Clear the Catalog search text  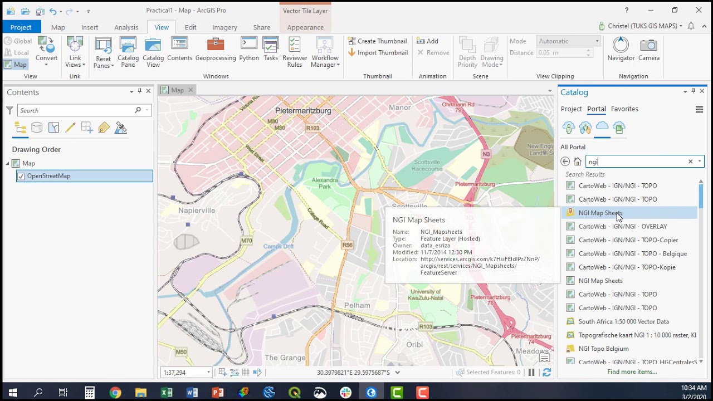pyautogui.click(x=690, y=162)
